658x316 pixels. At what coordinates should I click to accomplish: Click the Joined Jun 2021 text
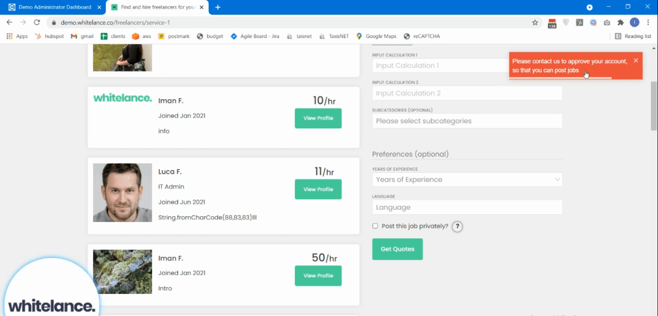(182, 202)
